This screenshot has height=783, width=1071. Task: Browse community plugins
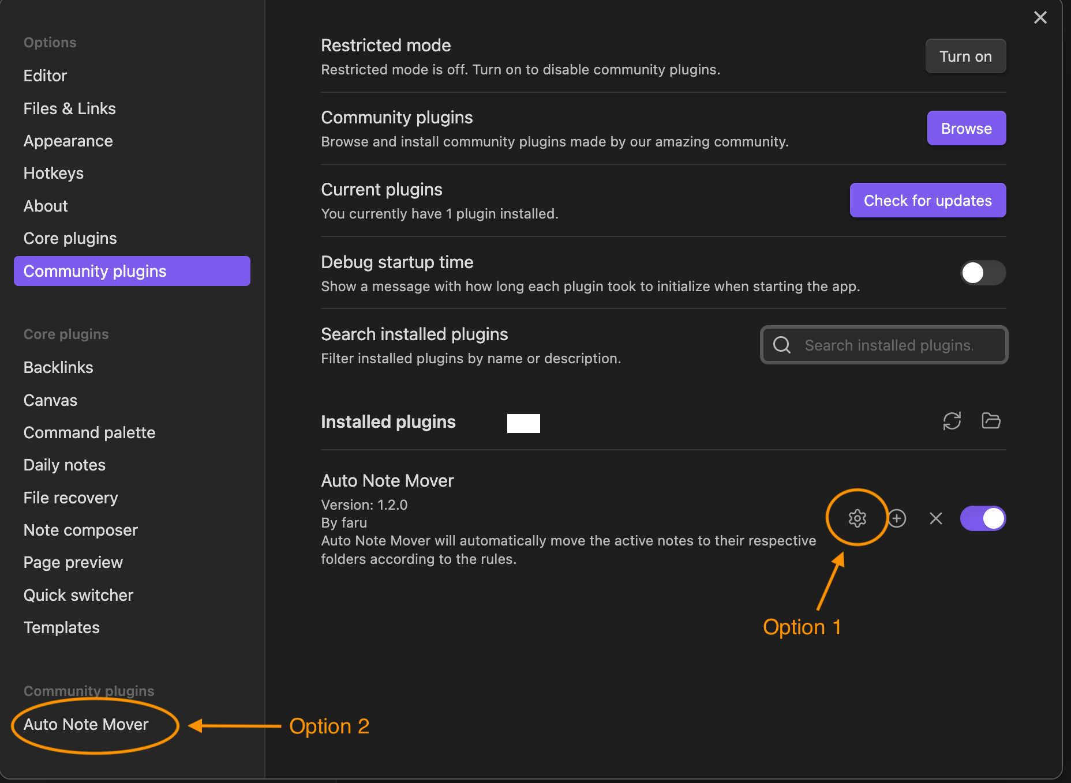point(966,128)
